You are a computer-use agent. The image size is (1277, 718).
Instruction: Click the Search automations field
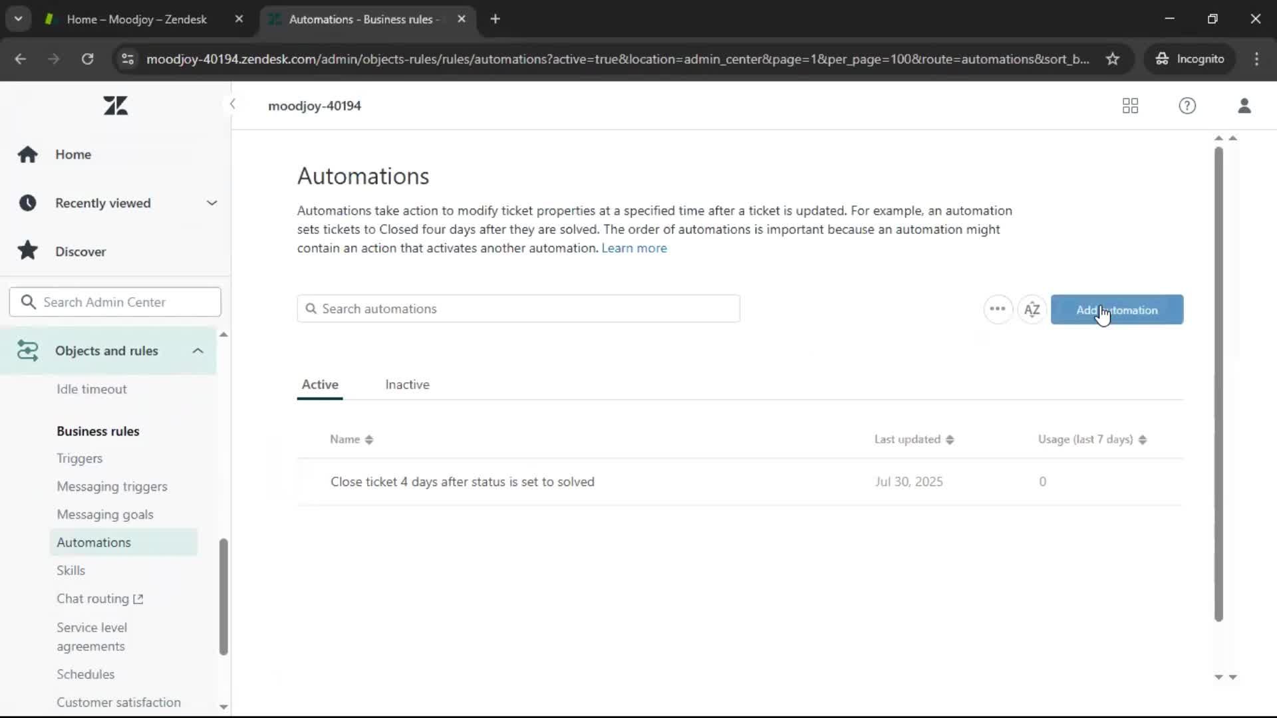pyautogui.click(x=518, y=308)
